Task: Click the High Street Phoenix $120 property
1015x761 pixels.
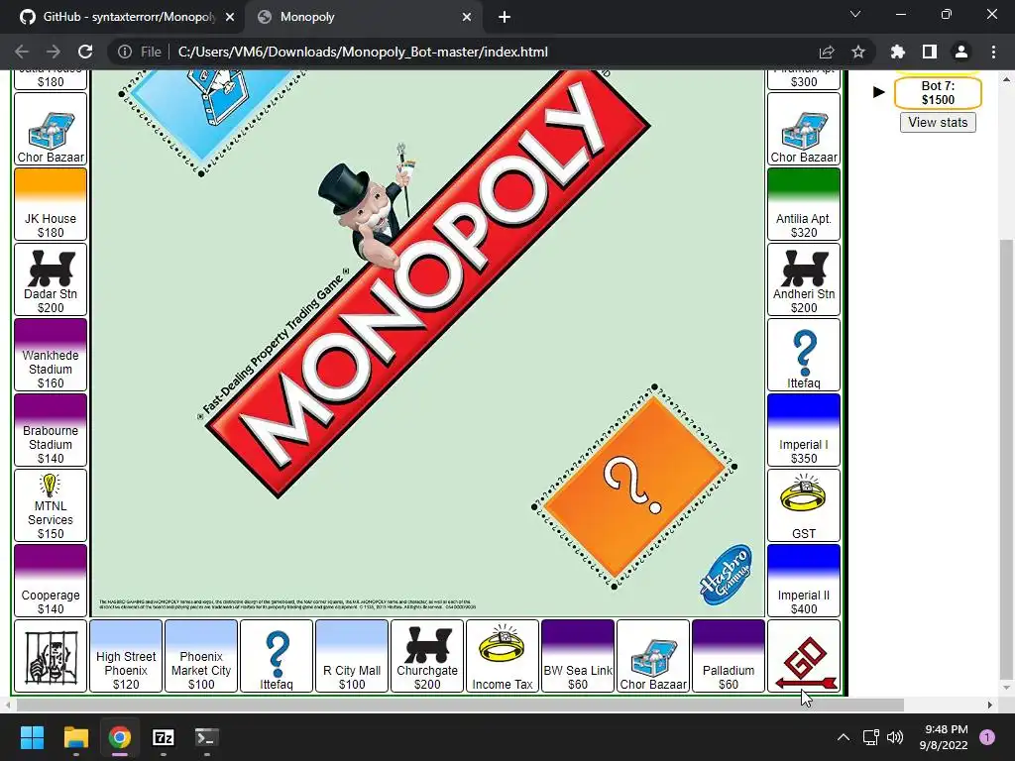Action: click(x=126, y=656)
